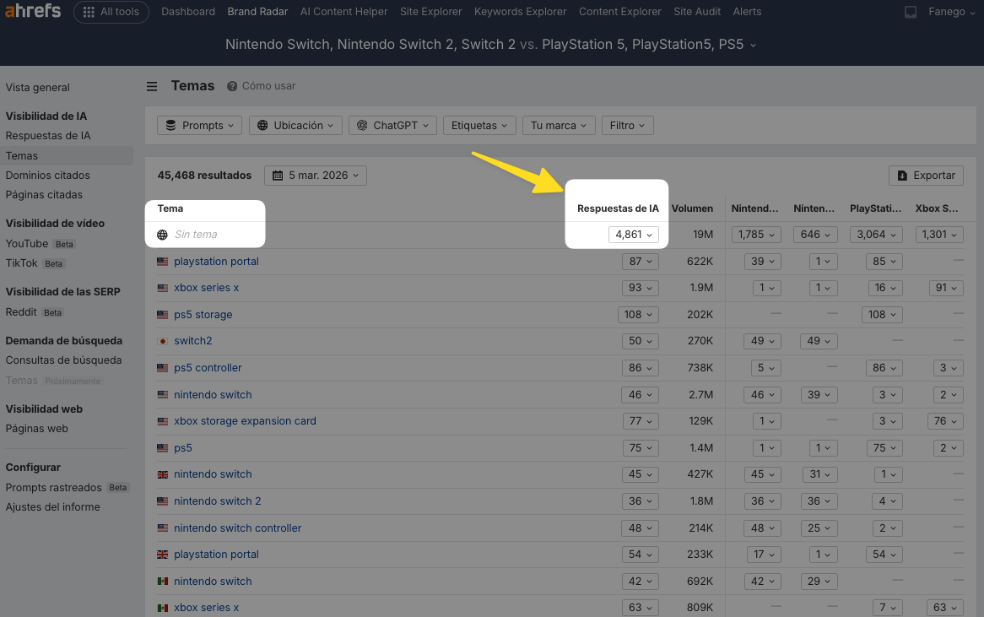The image size is (984, 617).
Task: Click the hamburger icon beside Temas heading
Action: [x=151, y=85]
